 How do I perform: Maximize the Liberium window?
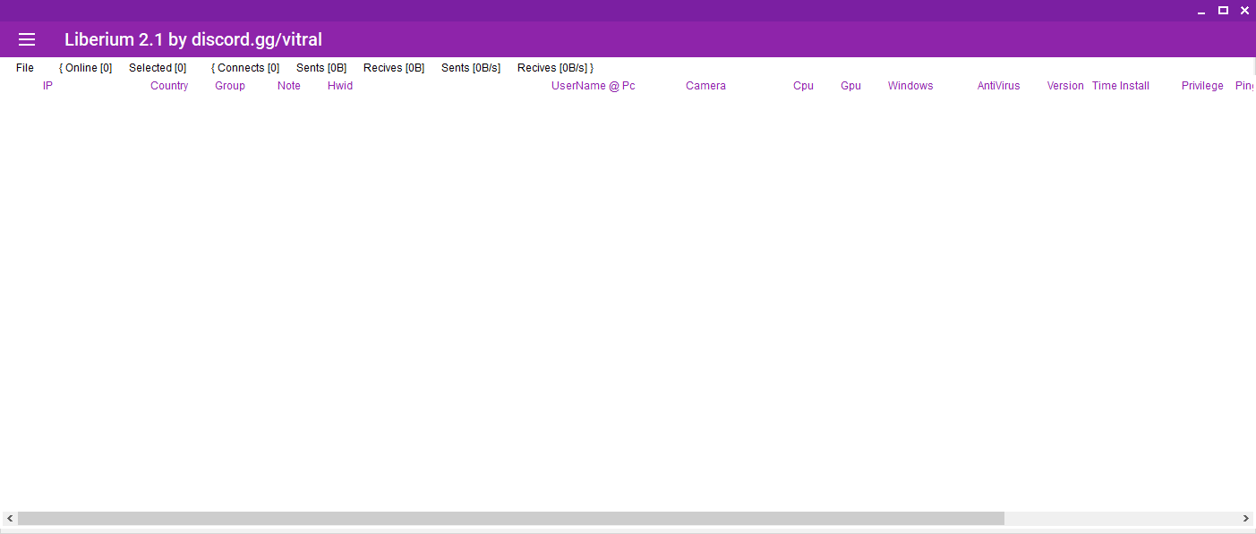(x=1223, y=11)
